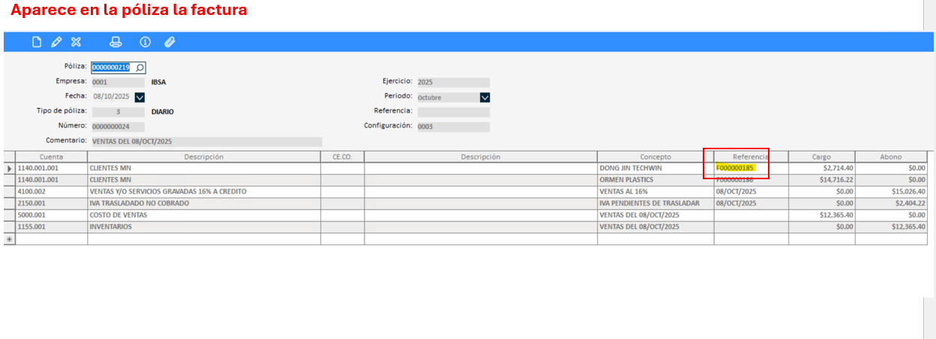Screen dimensions: 936x339
Task: Click the Cargo column header
Action: [x=821, y=157]
